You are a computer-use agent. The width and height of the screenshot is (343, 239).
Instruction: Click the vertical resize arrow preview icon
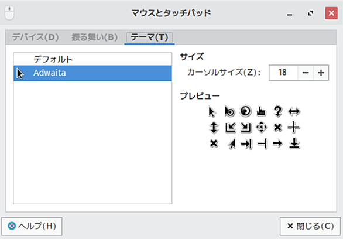click(x=214, y=127)
